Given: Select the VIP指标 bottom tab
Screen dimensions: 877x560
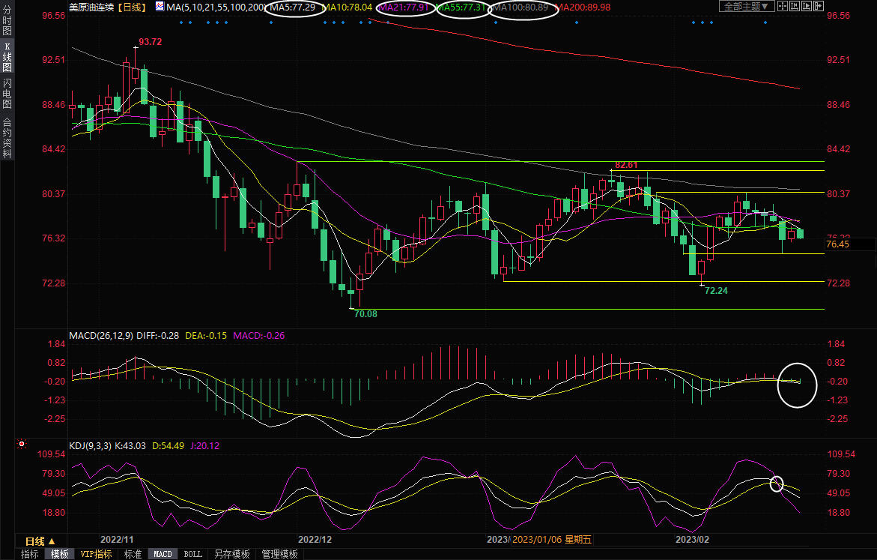Looking at the screenshot, I should point(96,554).
